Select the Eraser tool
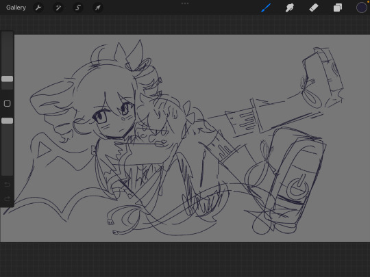The width and height of the screenshot is (370, 277). (314, 8)
